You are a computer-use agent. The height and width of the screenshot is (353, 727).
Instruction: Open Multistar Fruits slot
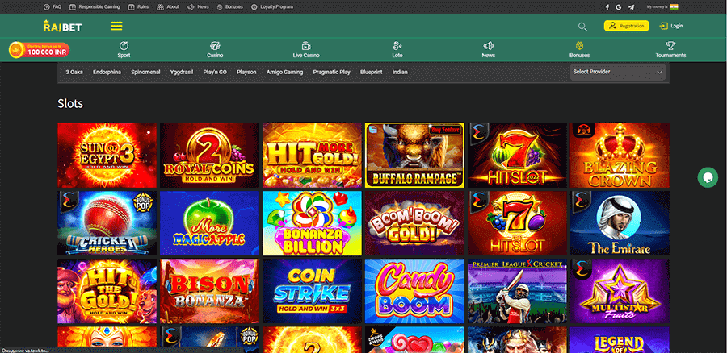(x=620, y=291)
